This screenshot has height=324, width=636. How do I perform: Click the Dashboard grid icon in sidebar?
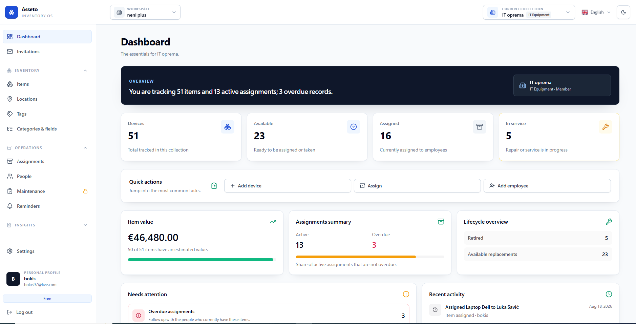10,37
